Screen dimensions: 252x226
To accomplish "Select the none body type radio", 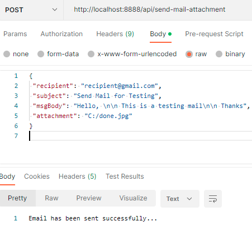I will click(x=7, y=54).
